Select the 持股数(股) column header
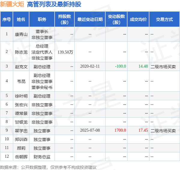Screen dimensions: 180x170 (64, 19)
